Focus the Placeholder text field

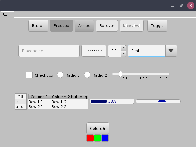pyautogui.click(x=49, y=51)
